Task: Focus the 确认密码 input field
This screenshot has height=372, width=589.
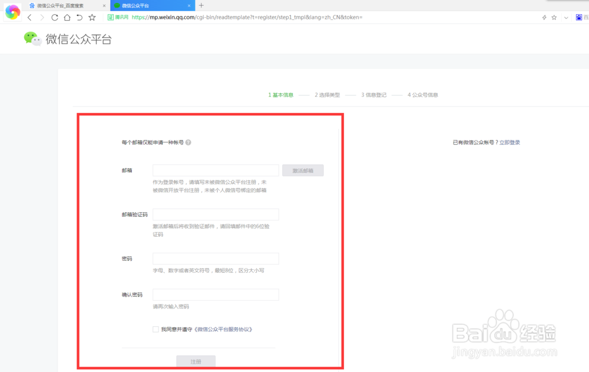Action: coord(216,294)
